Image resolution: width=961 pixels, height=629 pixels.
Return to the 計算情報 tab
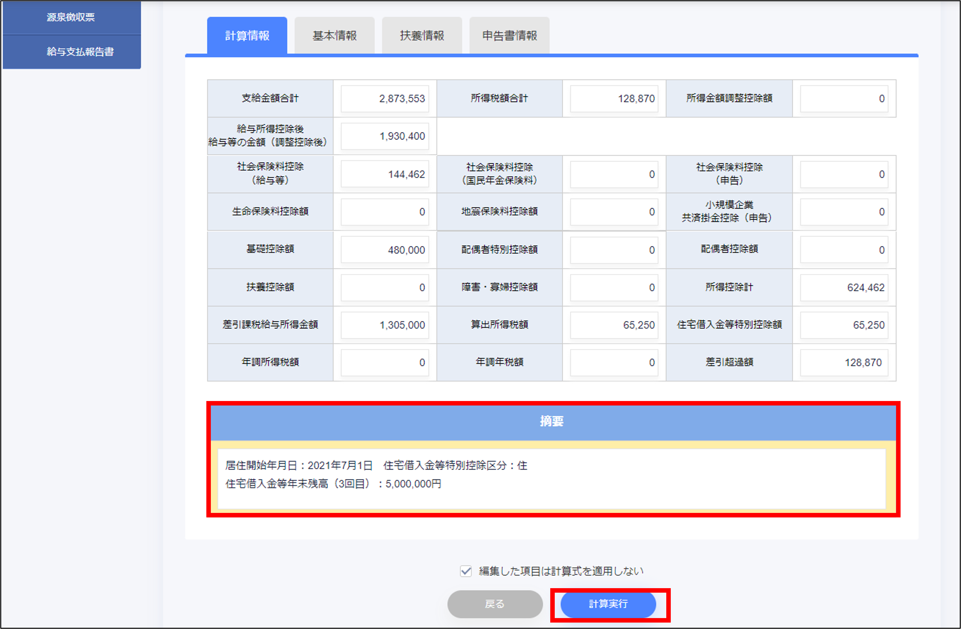247,35
